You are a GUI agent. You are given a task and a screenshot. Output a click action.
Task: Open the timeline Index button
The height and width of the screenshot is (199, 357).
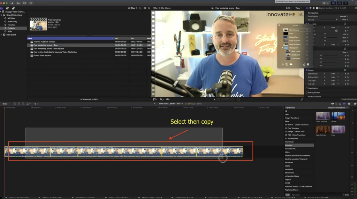pos(5,104)
